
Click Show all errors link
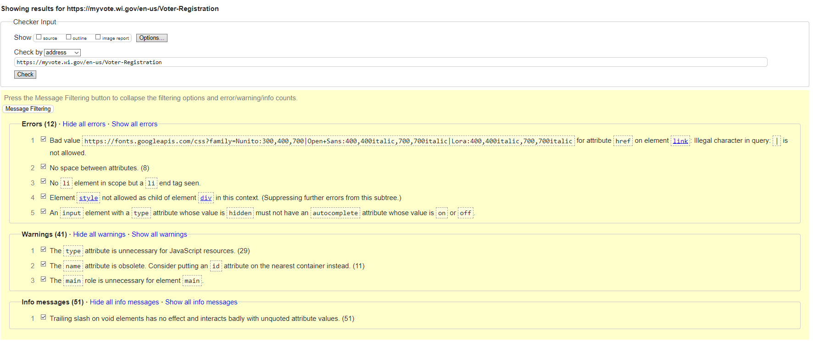pyautogui.click(x=134, y=124)
